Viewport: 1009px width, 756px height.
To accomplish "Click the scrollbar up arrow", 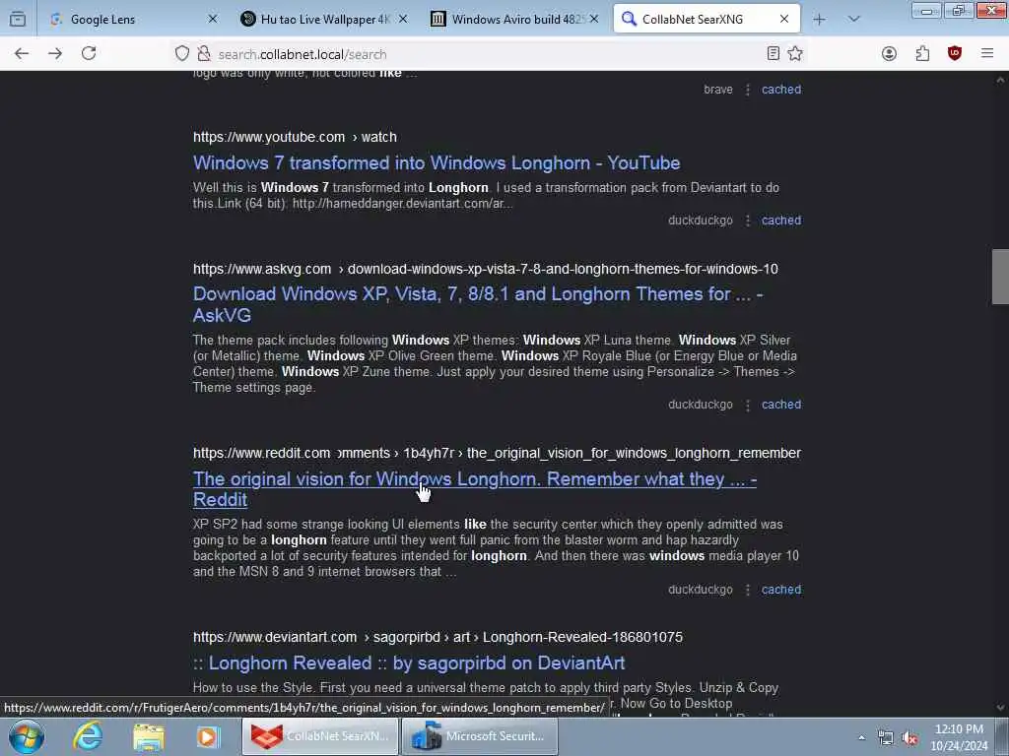I will click(x=1000, y=80).
